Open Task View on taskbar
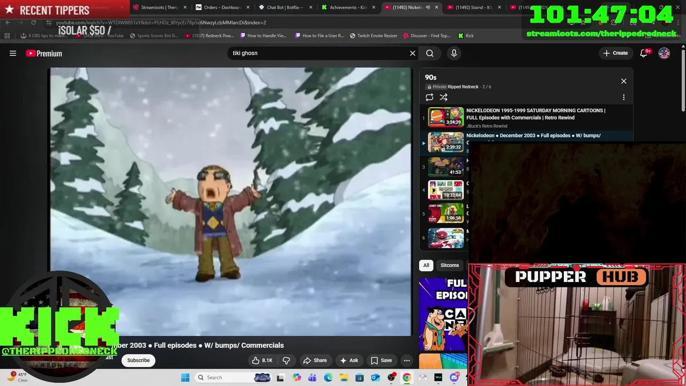This screenshot has height=386, width=686. point(280,377)
